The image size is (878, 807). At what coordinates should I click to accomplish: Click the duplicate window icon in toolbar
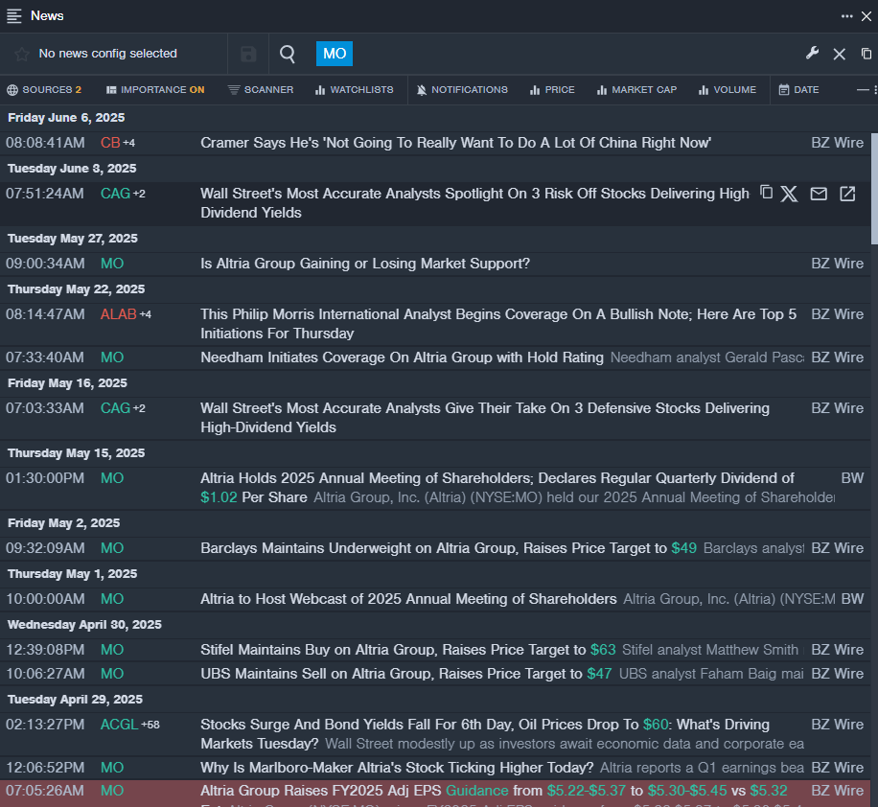coord(866,54)
